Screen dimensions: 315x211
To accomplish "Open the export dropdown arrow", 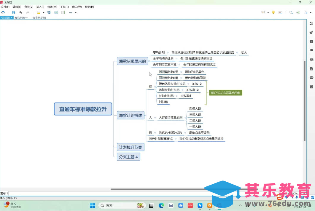I will coord(311,12).
